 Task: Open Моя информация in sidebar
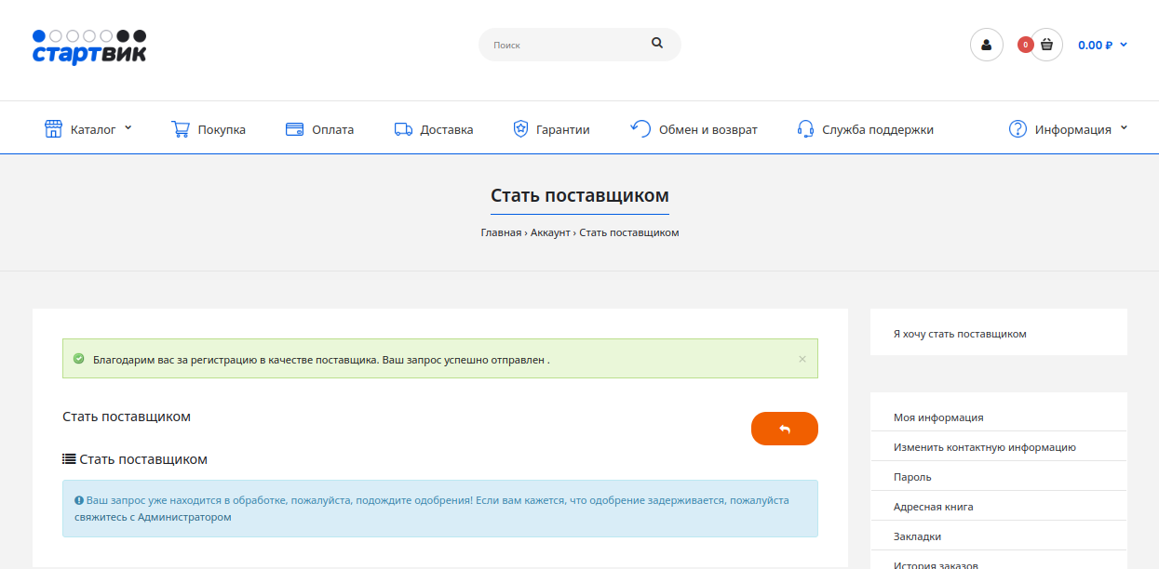pyautogui.click(x=938, y=417)
